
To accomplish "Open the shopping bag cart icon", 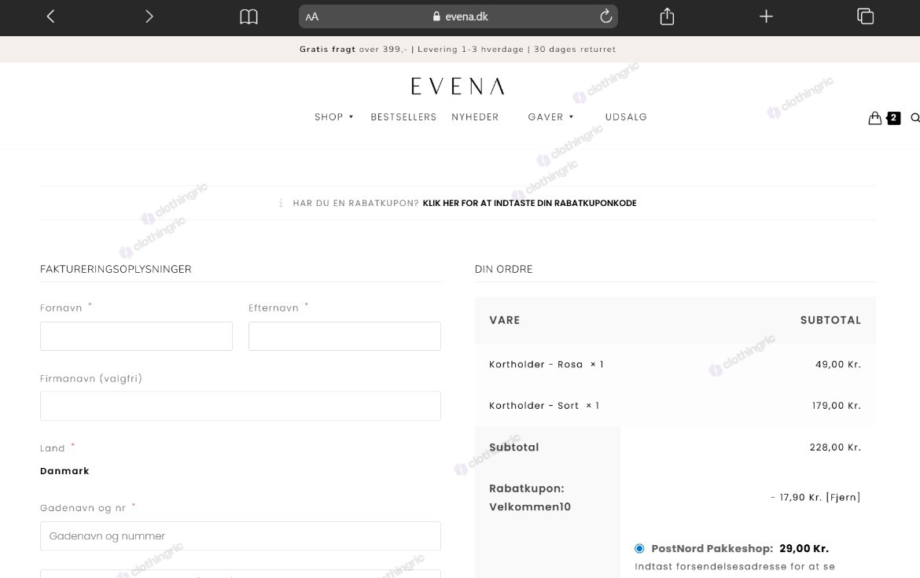I will (x=875, y=118).
